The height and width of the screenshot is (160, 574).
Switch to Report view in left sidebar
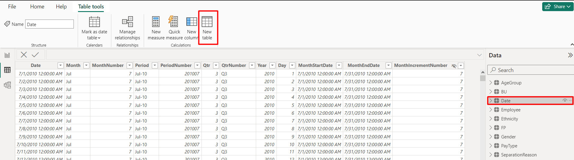pos(7,55)
